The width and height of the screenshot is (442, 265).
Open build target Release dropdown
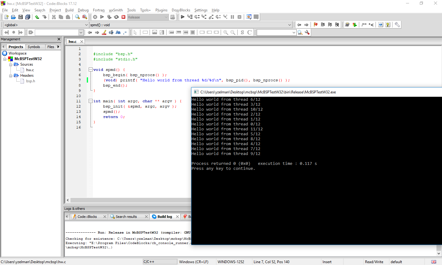[x=166, y=17]
